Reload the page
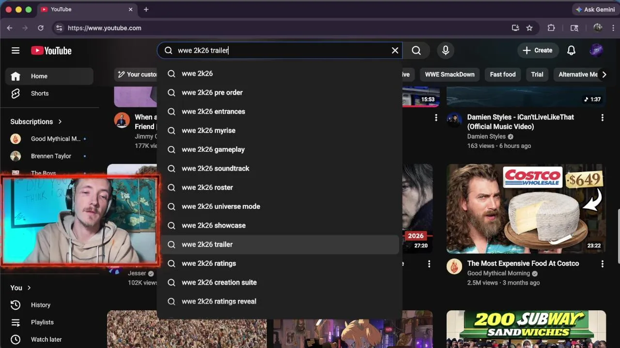 pos(41,28)
